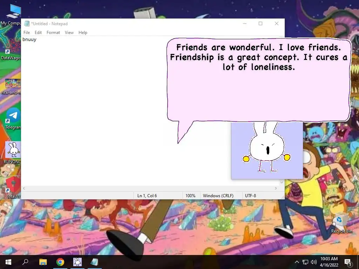Show hidden system tray icons

[x=297, y=262]
